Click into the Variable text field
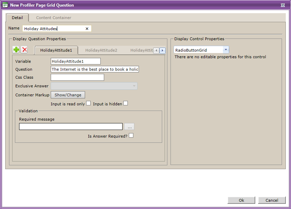The image size is (291, 209). tap(76, 61)
